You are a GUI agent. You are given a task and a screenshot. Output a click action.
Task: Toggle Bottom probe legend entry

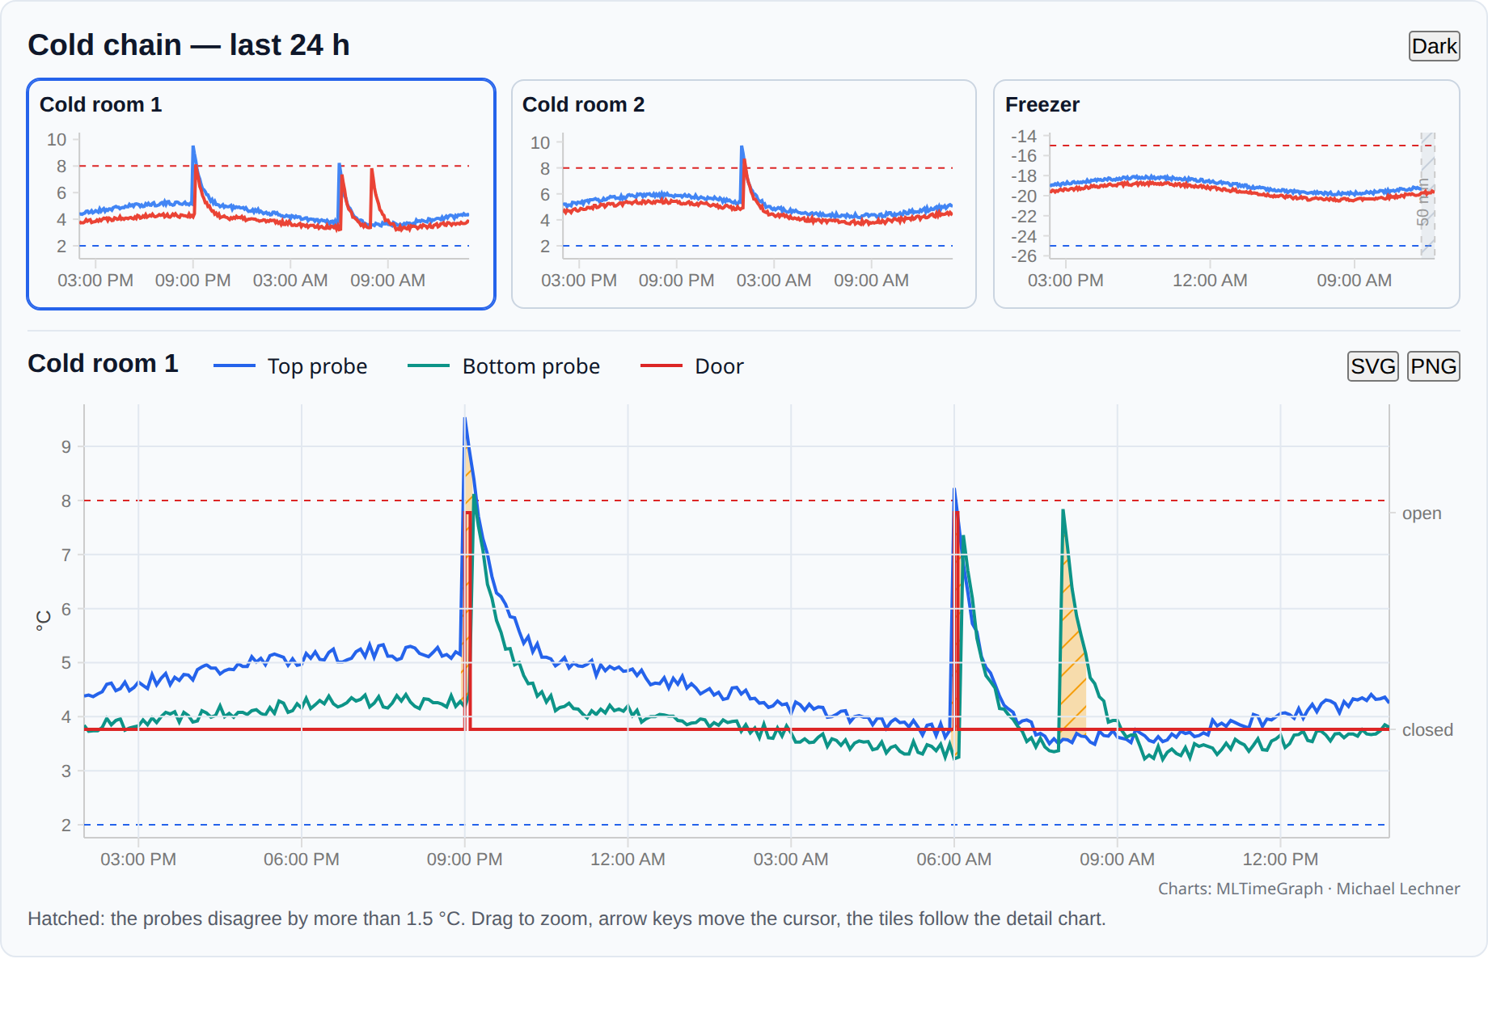click(x=504, y=366)
